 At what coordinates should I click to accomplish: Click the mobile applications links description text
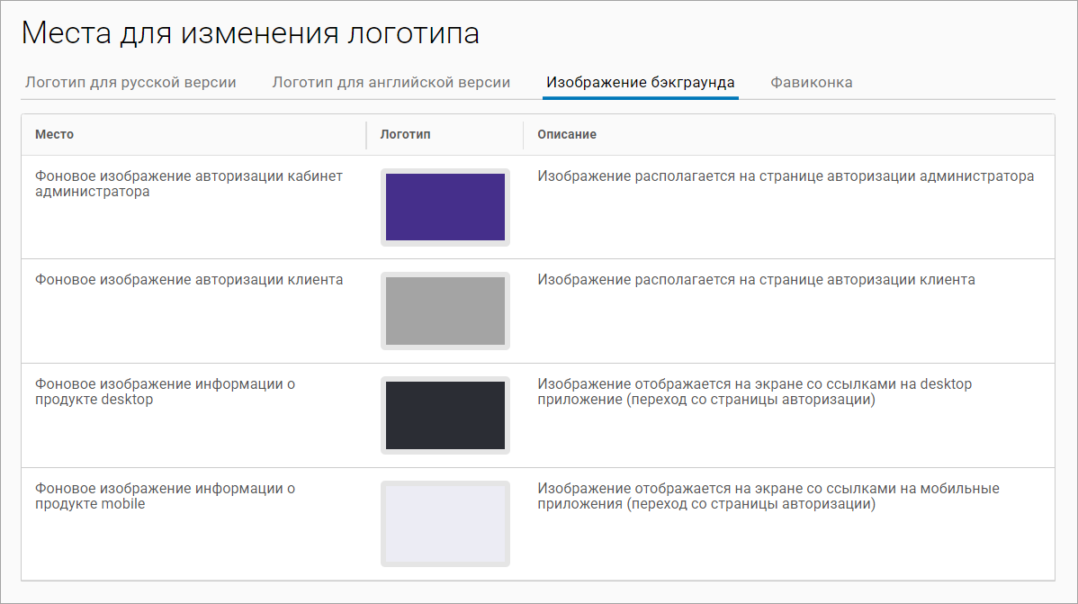pyautogui.click(x=768, y=496)
